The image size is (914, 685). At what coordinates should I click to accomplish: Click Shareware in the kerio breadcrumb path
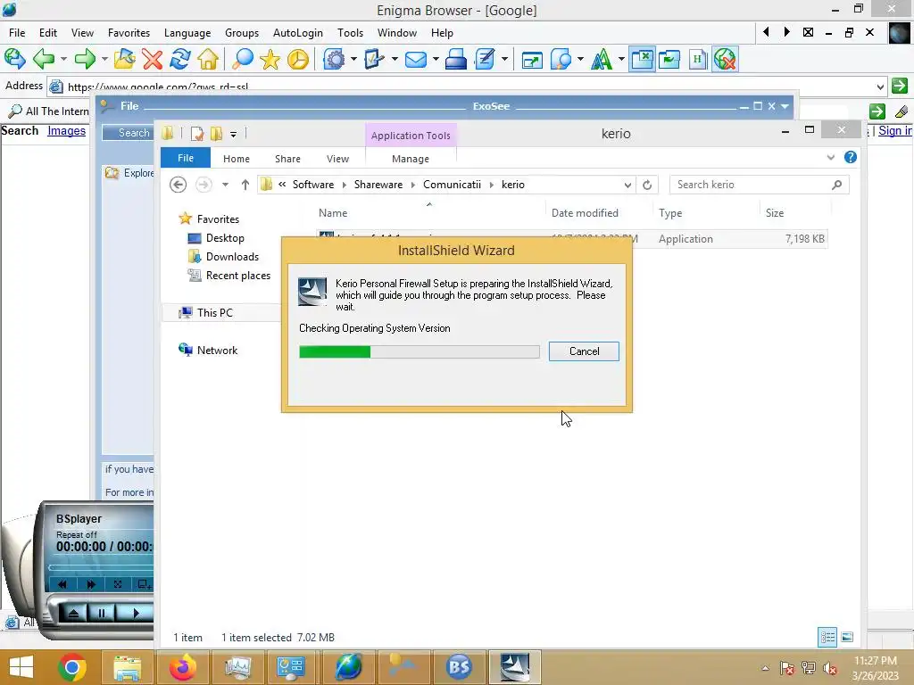[x=378, y=185]
